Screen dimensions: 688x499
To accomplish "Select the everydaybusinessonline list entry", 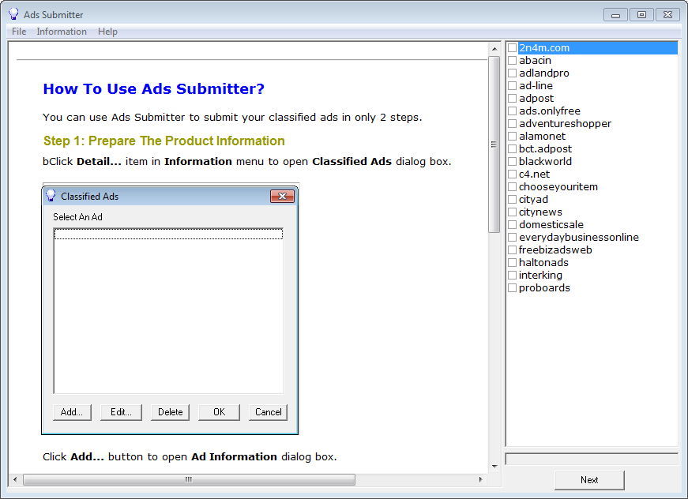I will [x=578, y=238].
